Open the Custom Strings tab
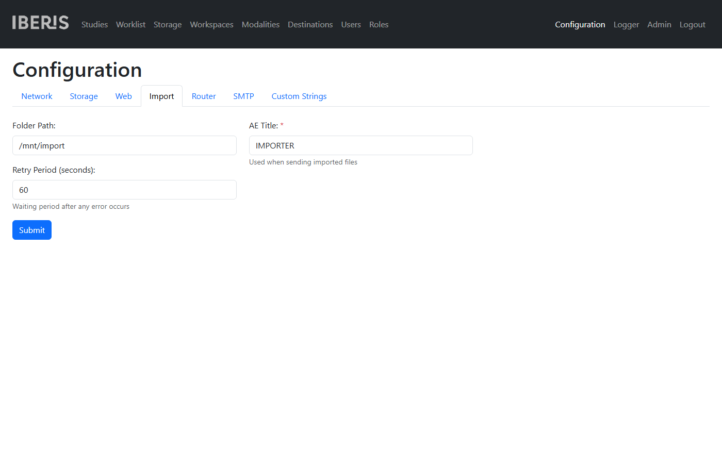This screenshot has width=722, height=464. tap(299, 96)
